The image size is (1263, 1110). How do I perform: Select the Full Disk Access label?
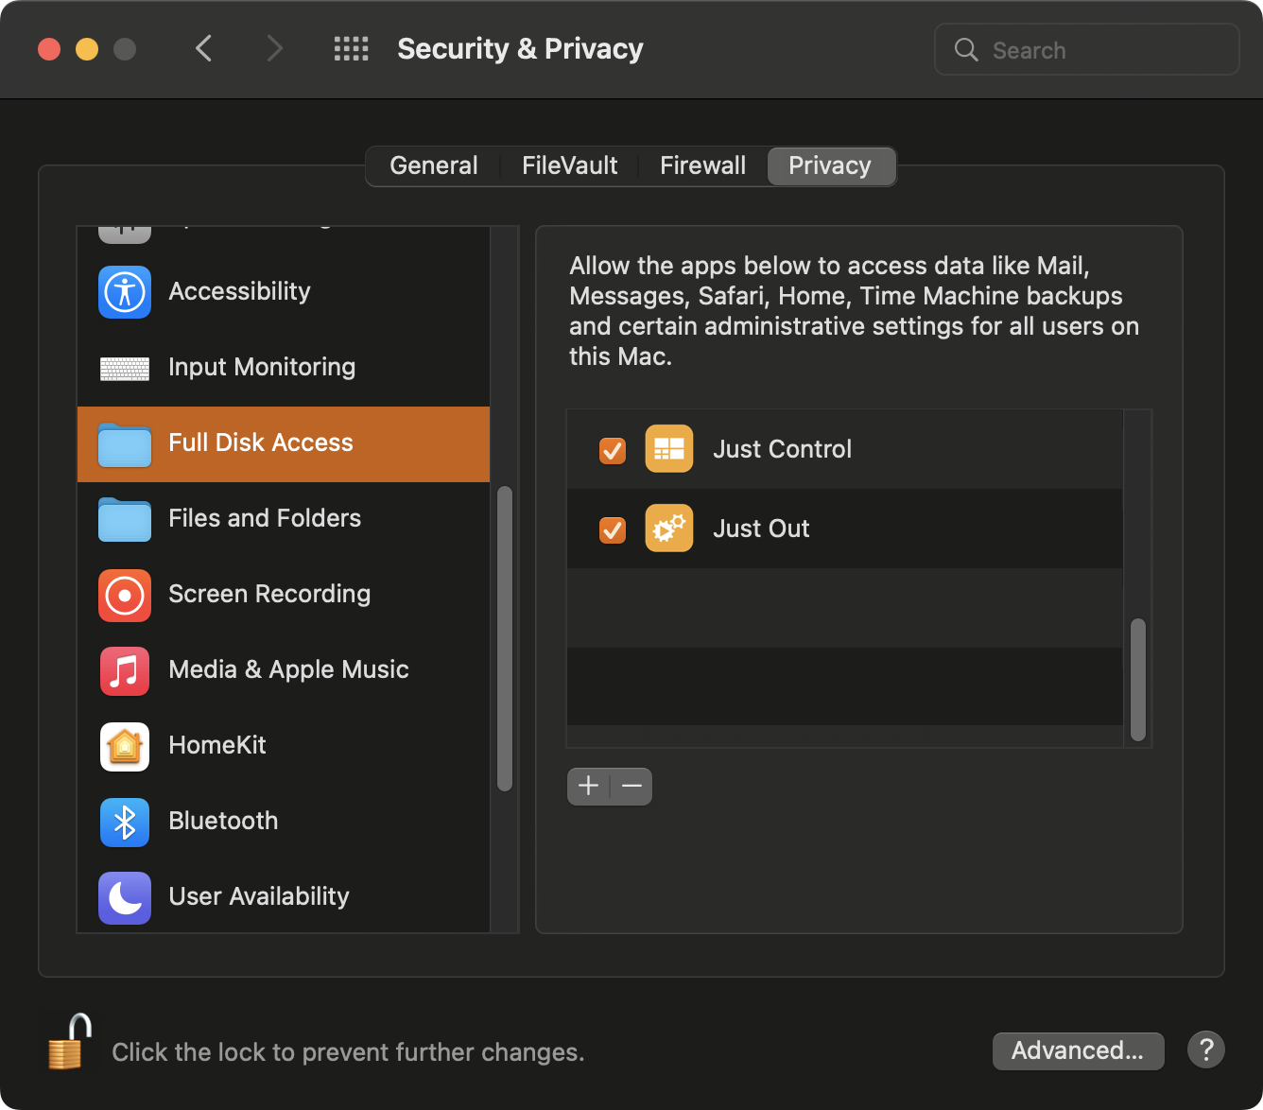261,442
